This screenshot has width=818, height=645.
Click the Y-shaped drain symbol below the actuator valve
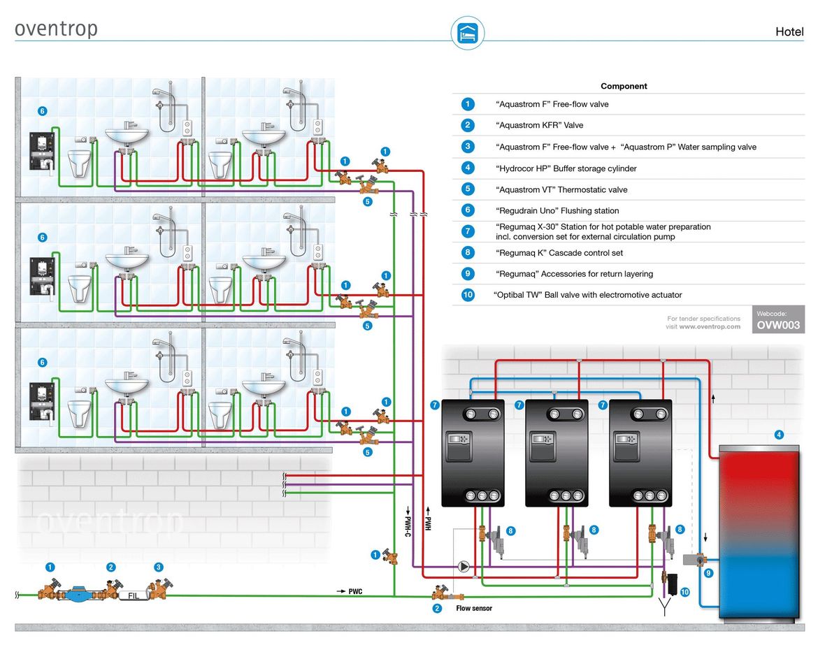(x=664, y=607)
